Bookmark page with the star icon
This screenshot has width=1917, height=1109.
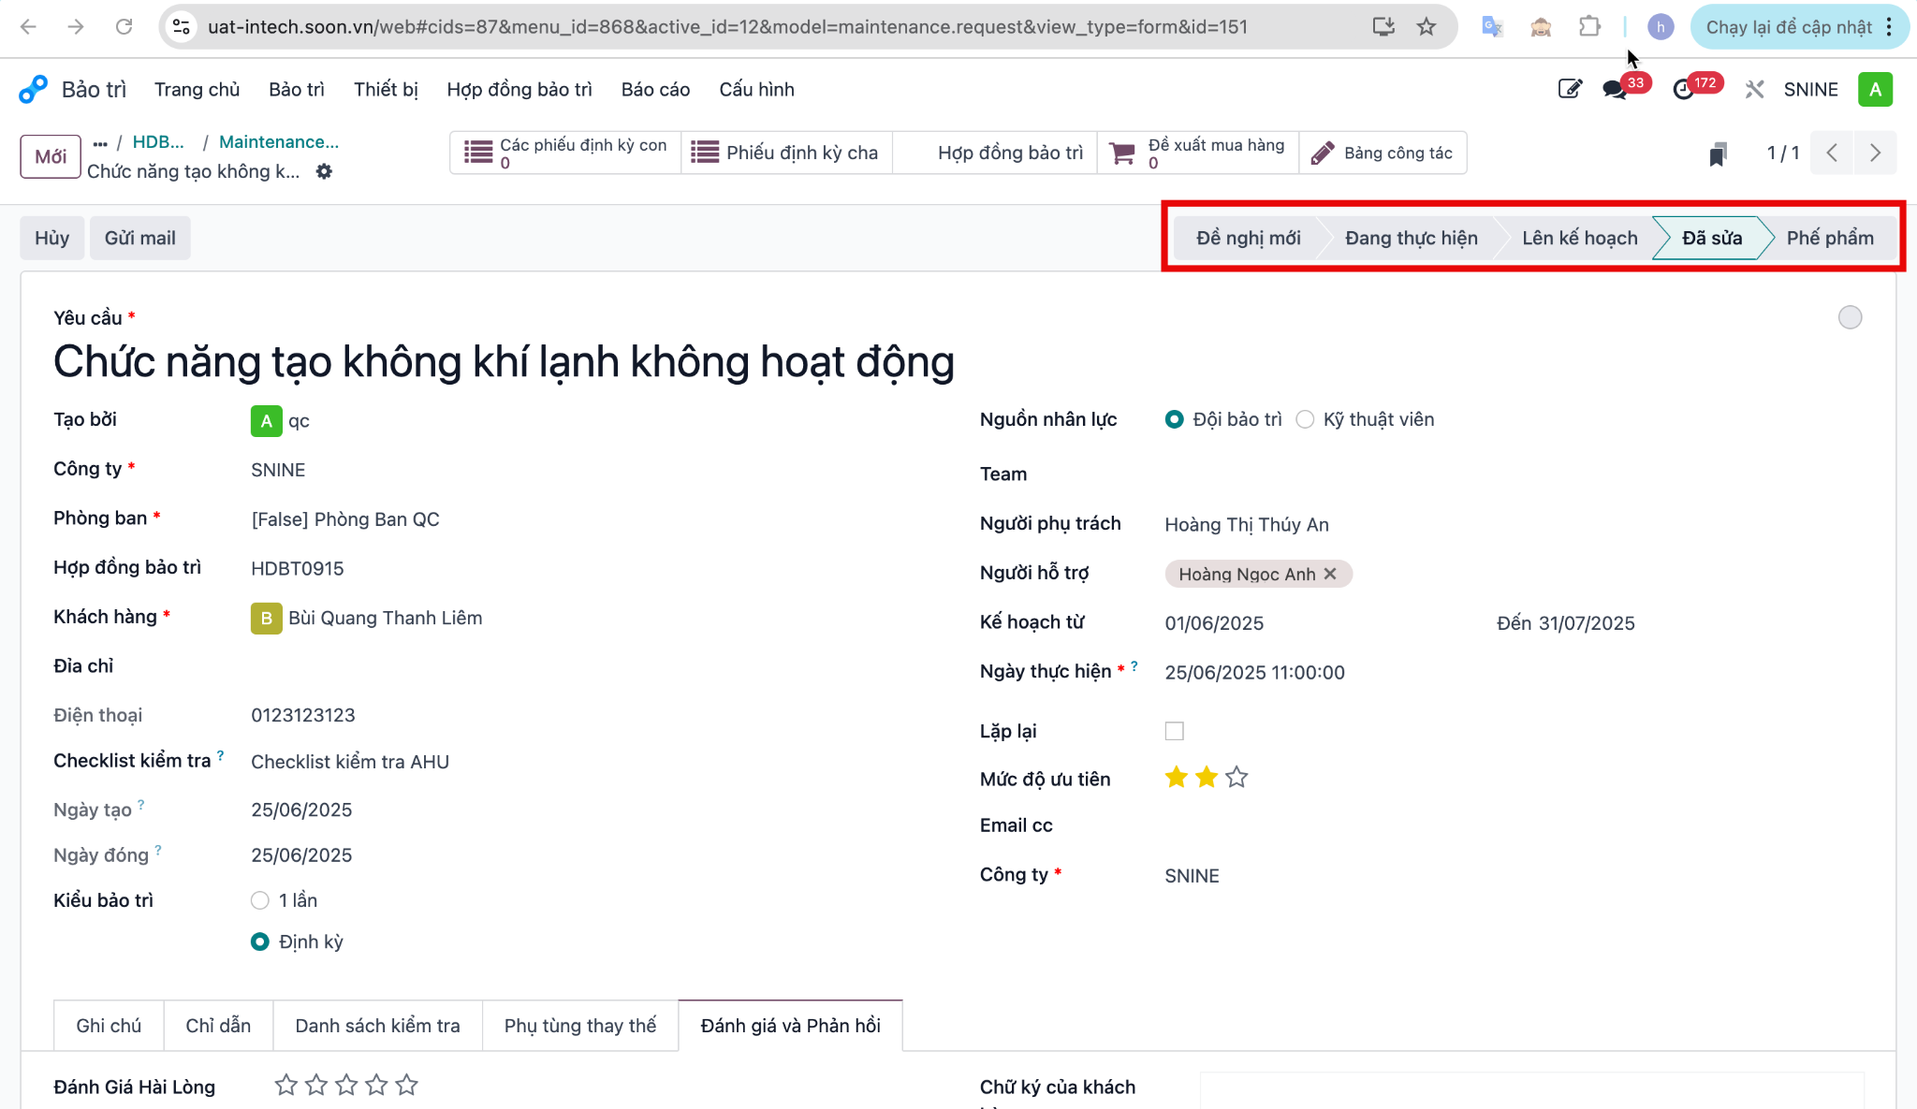coord(1426,27)
